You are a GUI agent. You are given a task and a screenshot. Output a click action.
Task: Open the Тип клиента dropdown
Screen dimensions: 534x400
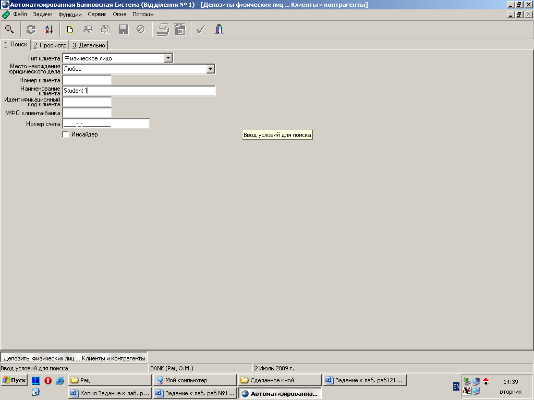[x=168, y=58]
